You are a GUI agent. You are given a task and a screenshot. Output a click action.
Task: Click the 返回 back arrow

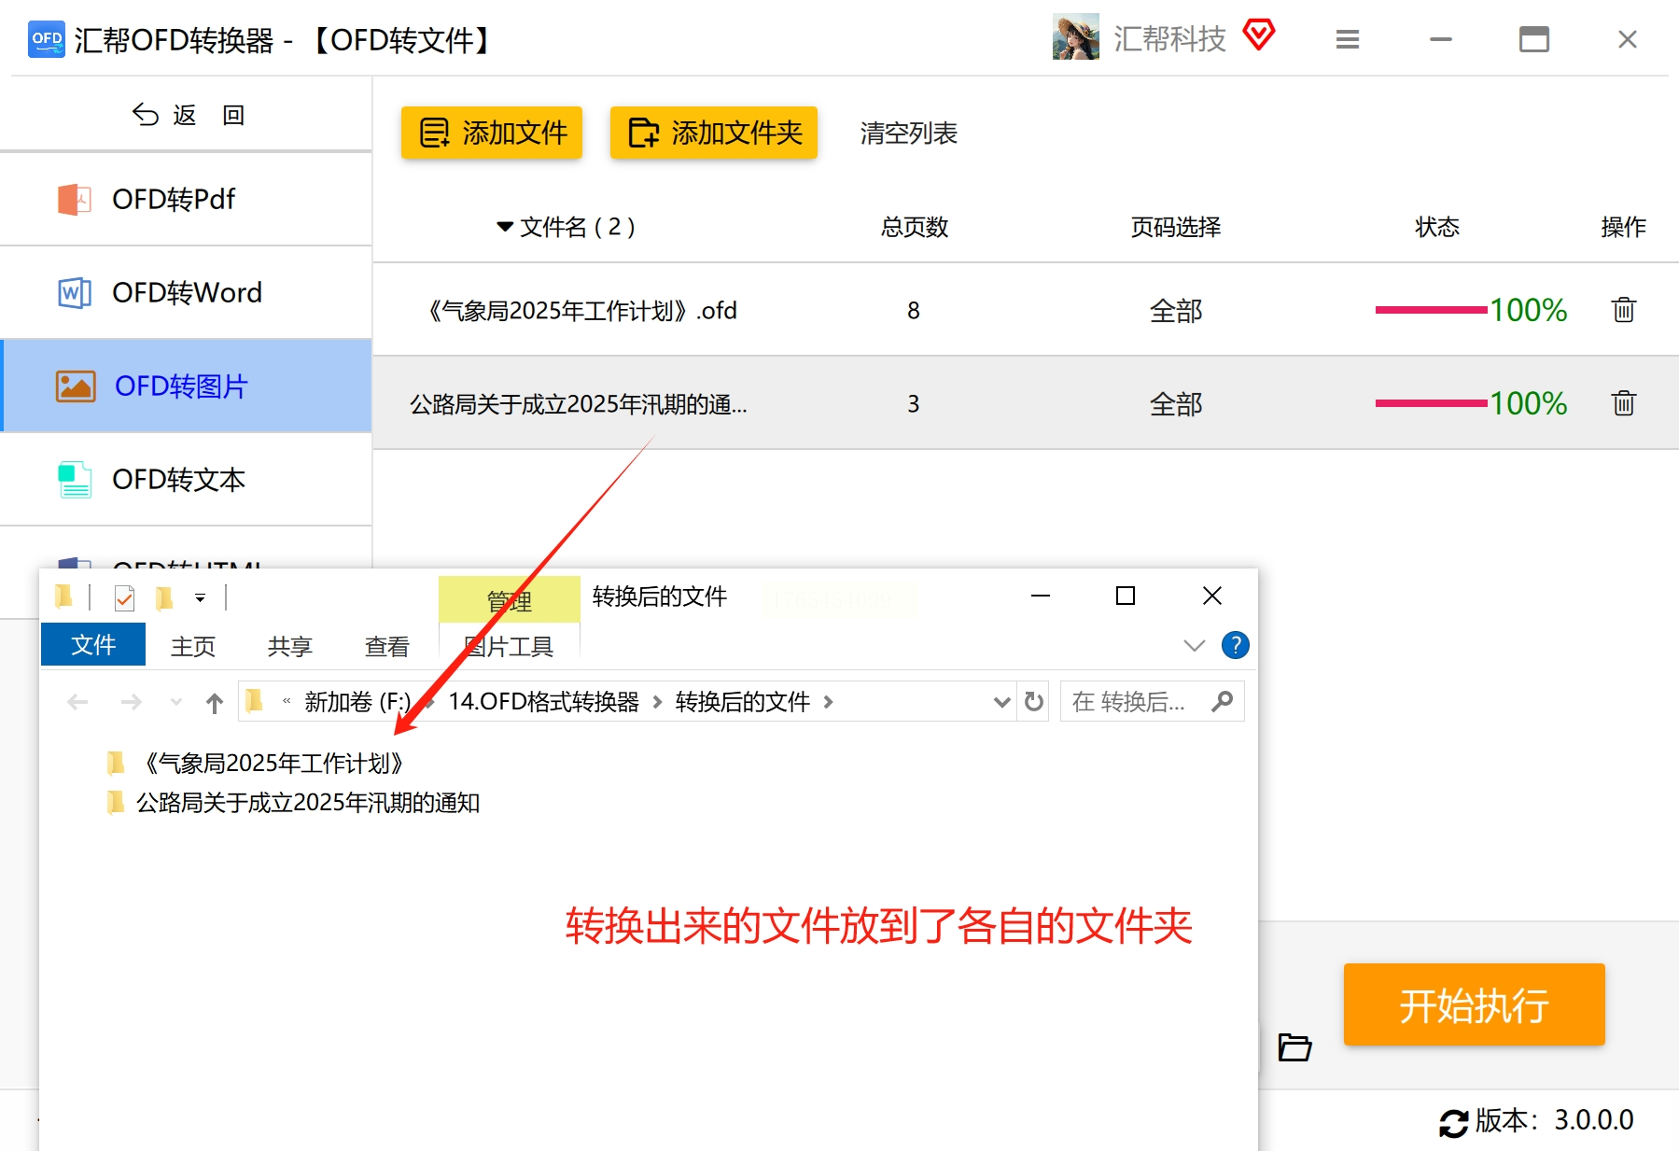coord(146,114)
